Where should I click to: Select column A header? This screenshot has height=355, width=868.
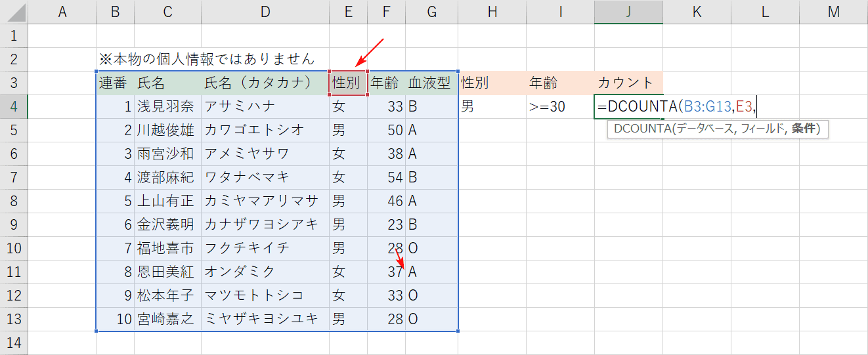pyautogui.click(x=62, y=12)
